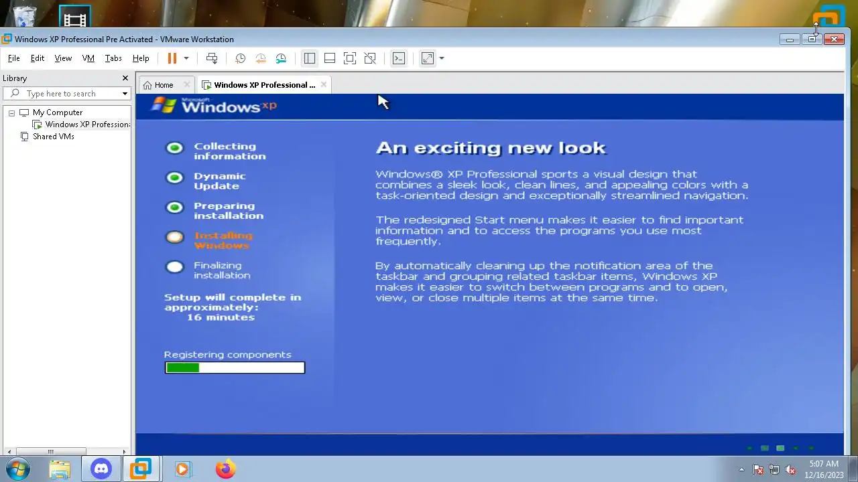Screen dimensions: 858x482
Task: Pause the virtual machine with the orange pause icon
Action: click(x=172, y=58)
